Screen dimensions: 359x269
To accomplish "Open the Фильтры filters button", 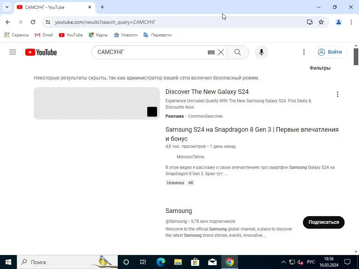I will click(x=320, y=68).
